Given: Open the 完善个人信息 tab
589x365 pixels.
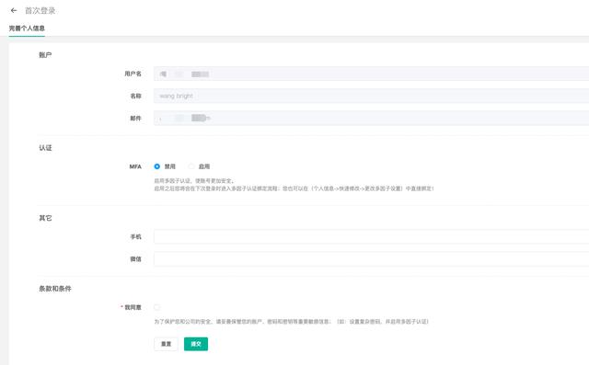Looking at the screenshot, I should (27, 29).
